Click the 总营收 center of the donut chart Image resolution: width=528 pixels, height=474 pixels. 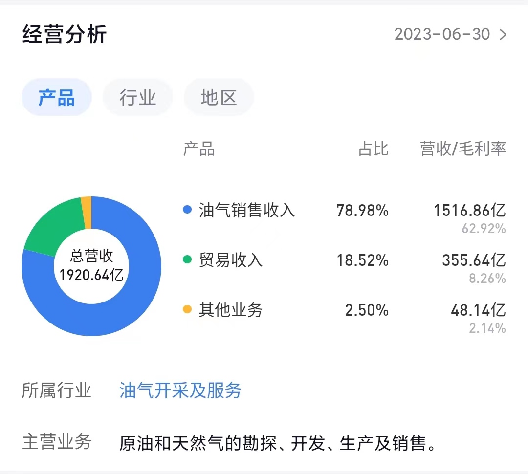point(92,266)
